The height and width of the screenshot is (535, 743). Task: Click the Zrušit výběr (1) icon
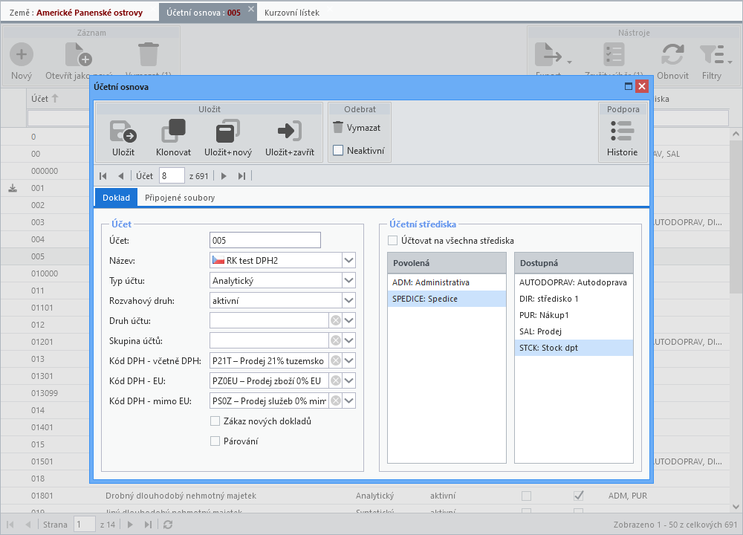click(x=614, y=54)
